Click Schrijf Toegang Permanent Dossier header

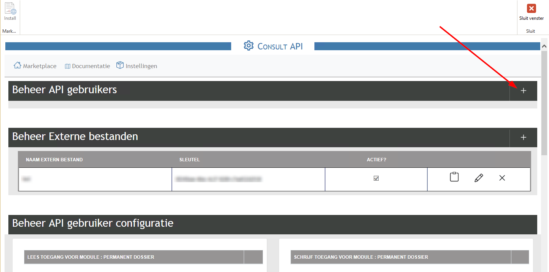pos(361,257)
